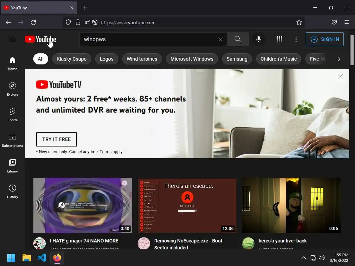The height and width of the screenshot is (266, 355).
Task: Click the TRY IT FREE button
Action: (57, 139)
